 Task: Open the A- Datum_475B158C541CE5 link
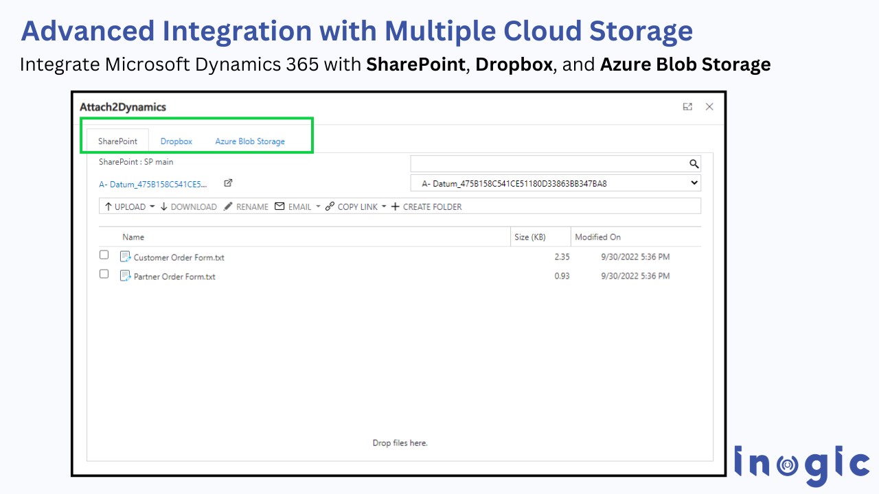(152, 184)
